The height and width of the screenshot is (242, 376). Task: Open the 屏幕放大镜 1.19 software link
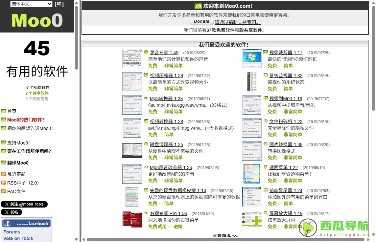coord(286,213)
